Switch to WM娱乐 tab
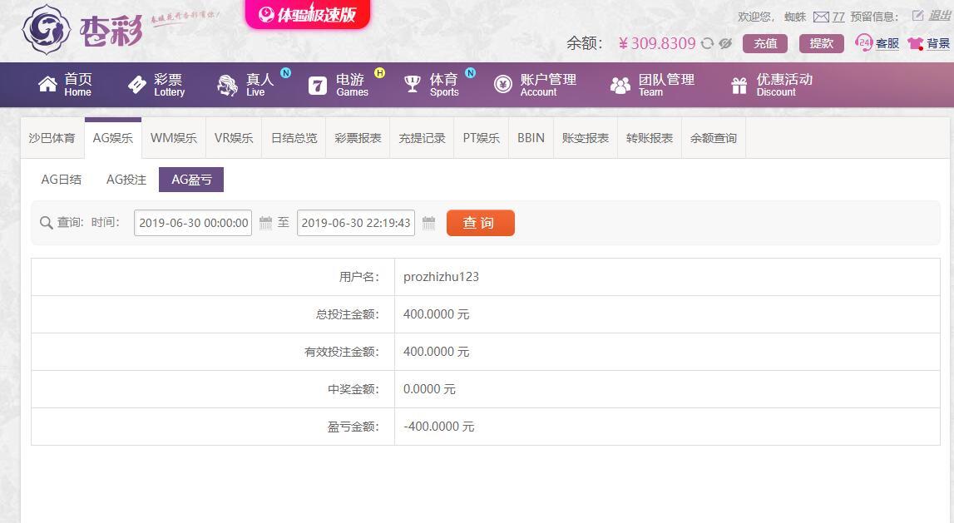 pos(174,138)
